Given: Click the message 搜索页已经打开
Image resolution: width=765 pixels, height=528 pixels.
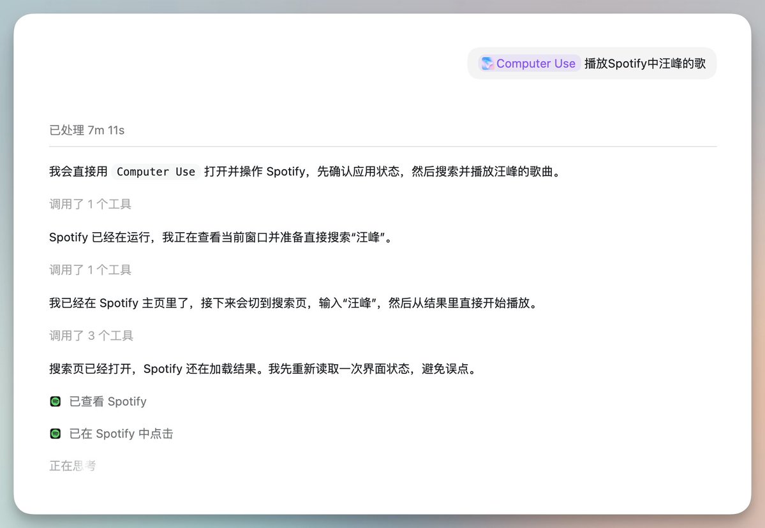Looking at the screenshot, I should point(264,369).
